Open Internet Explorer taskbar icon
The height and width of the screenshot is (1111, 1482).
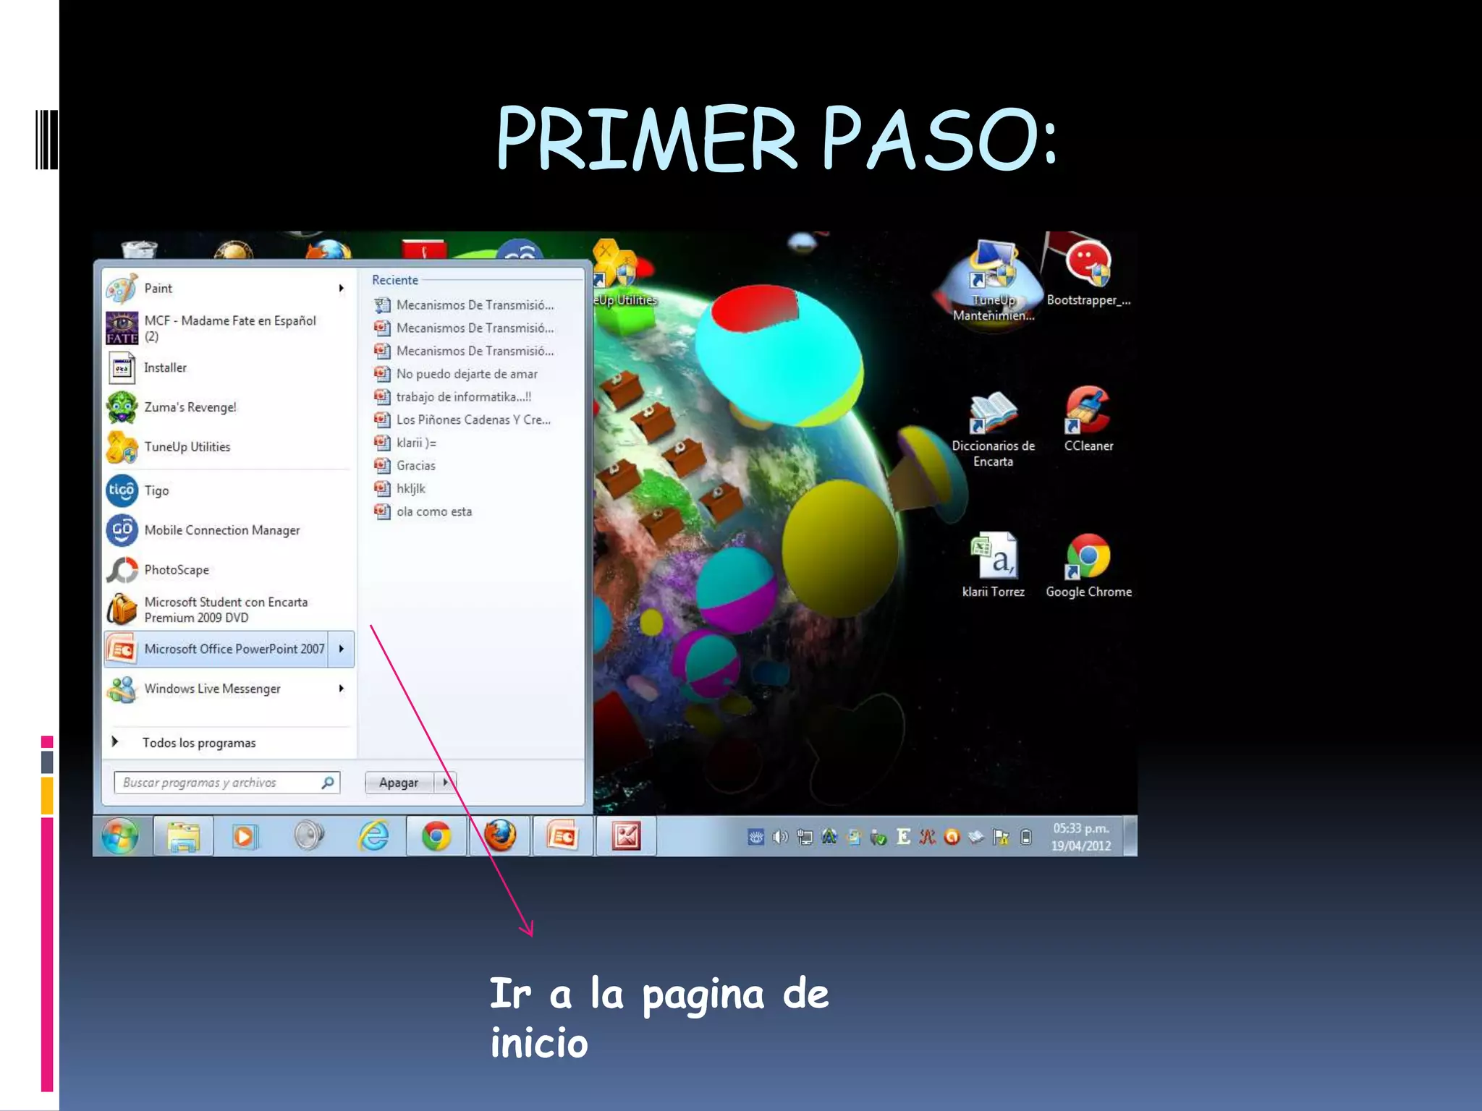pos(373,837)
